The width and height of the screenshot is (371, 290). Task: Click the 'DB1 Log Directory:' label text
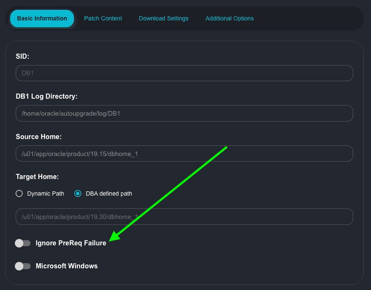(x=47, y=97)
